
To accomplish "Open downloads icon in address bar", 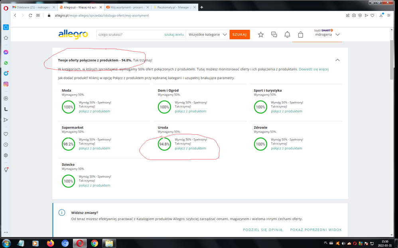I will [x=381, y=15].
